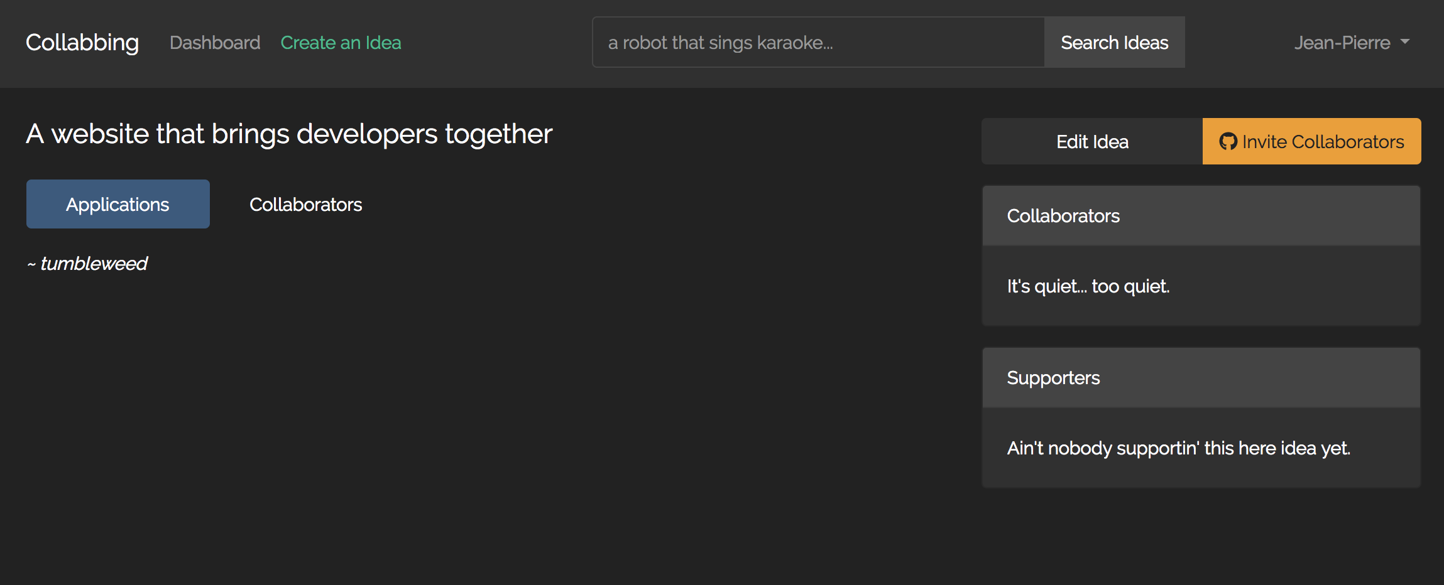Switch to the Applications tab
1444x585 pixels.
pos(118,204)
